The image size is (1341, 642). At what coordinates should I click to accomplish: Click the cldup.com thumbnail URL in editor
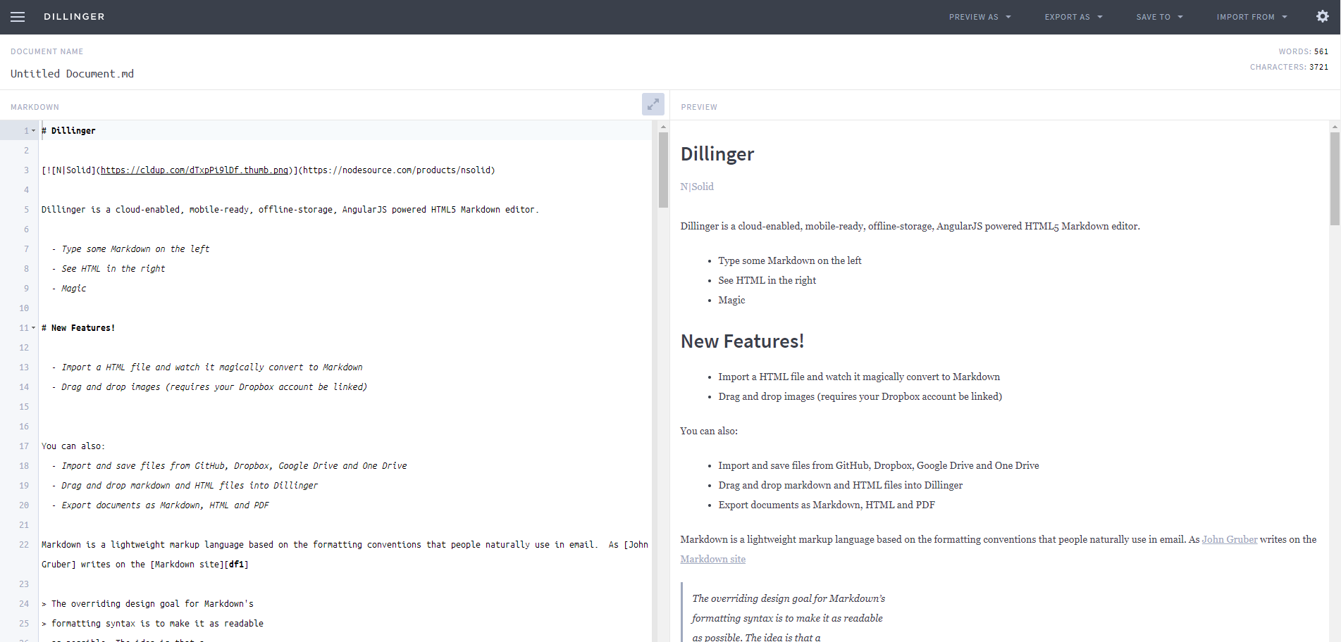point(194,170)
